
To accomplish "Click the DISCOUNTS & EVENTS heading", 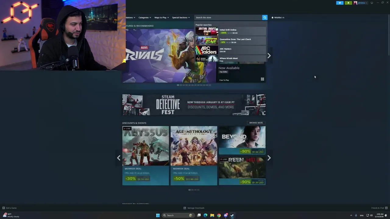I will [x=134, y=123].
